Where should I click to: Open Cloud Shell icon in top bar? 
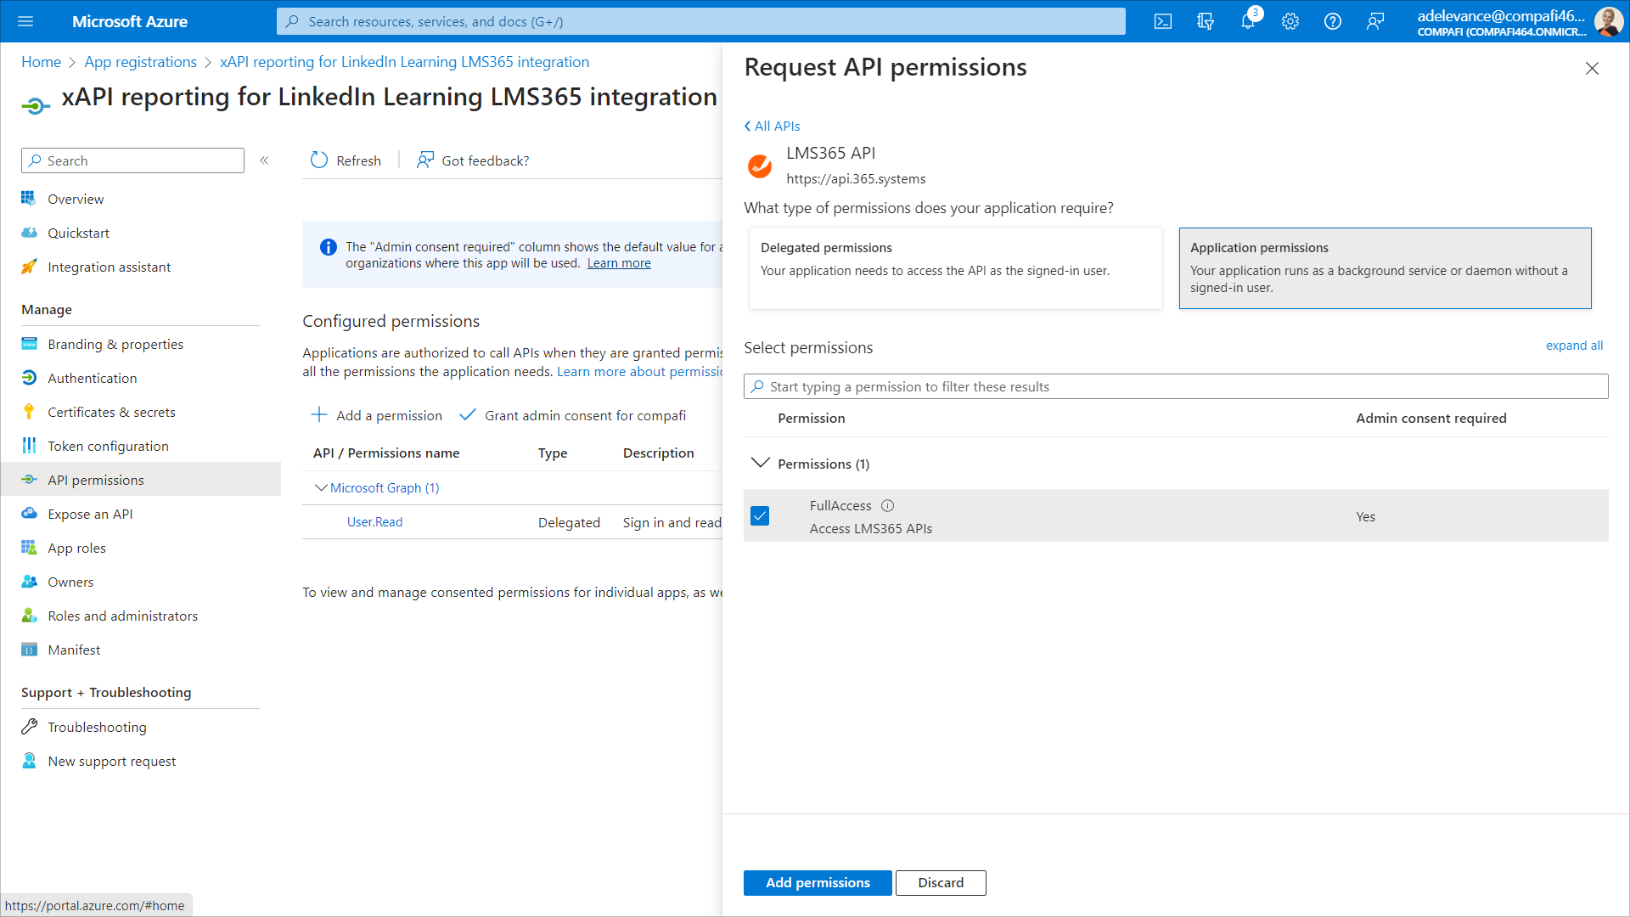coord(1163,21)
